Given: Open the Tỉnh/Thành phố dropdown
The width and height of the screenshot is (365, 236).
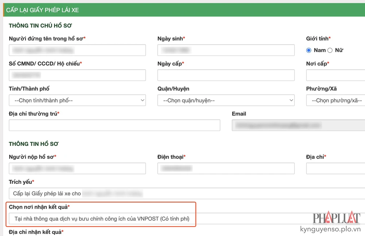Looking at the screenshot, I should tap(77, 100).
